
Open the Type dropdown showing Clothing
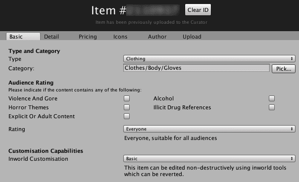tap(209, 59)
